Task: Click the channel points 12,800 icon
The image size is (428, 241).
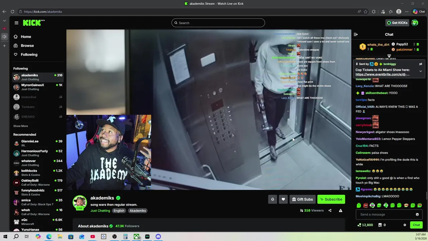Action: point(365,225)
